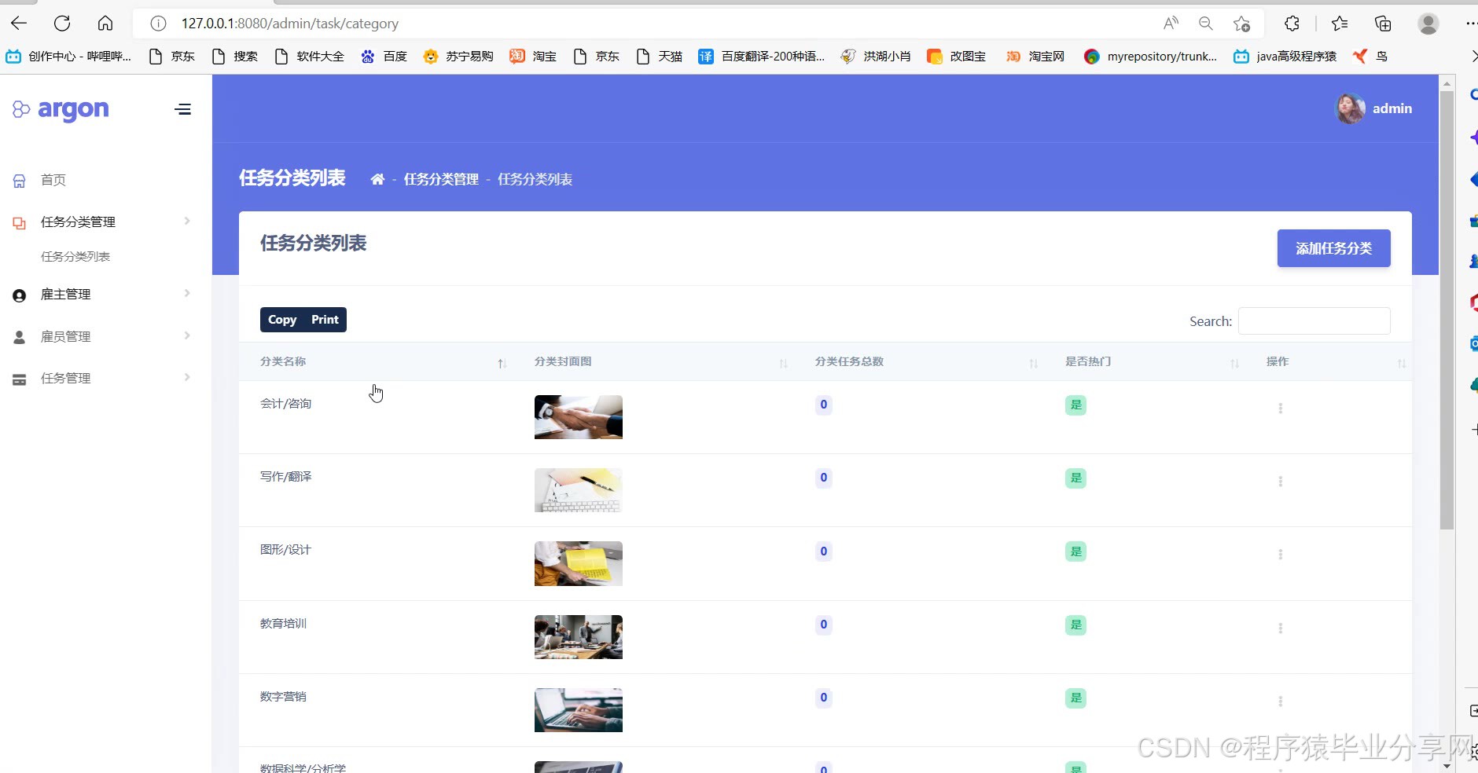Viewport: 1478px width, 773px height.
Task: Open the 百度 bookmark
Action: (384, 56)
